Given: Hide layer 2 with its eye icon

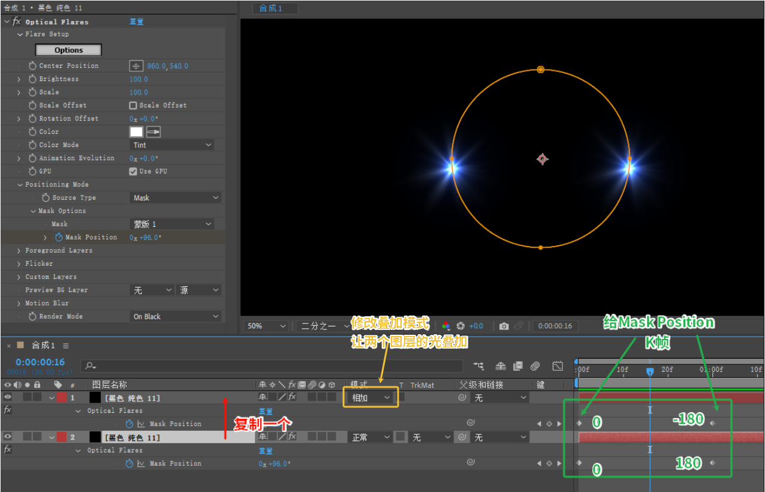Looking at the screenshot, I should [x=8, y=437].
